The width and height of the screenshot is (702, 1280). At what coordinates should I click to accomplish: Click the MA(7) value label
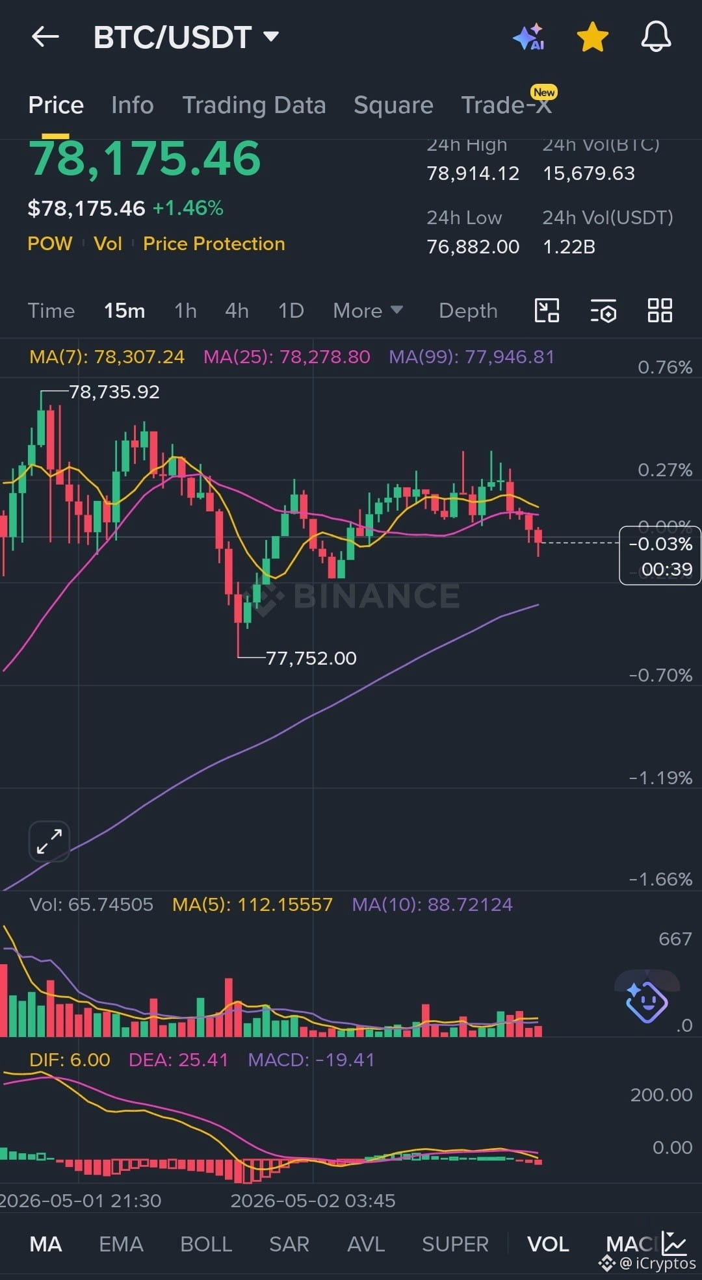tap(107, 357)
